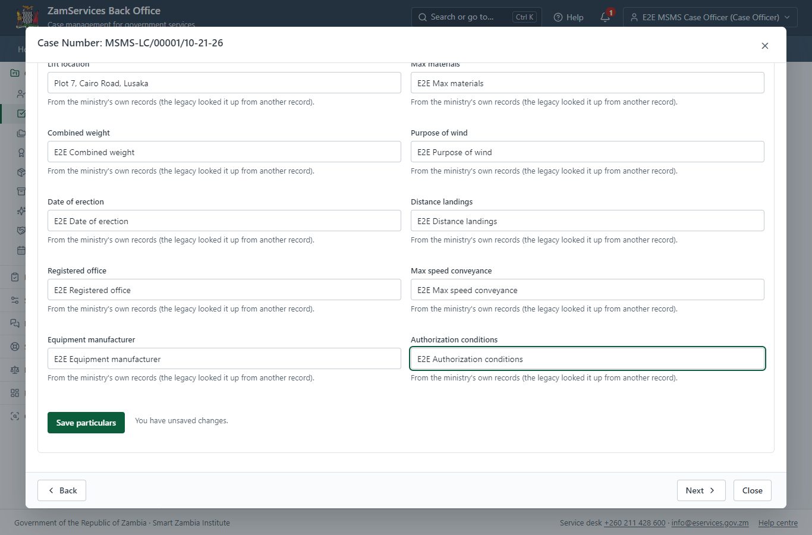
Task: Click the award ribbon sidebar icon
Action: [x=21, y=153]
